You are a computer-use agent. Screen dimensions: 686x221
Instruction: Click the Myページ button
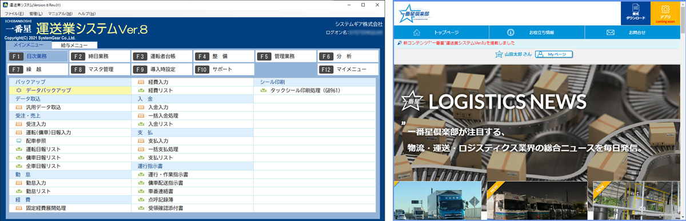point(554,54)
